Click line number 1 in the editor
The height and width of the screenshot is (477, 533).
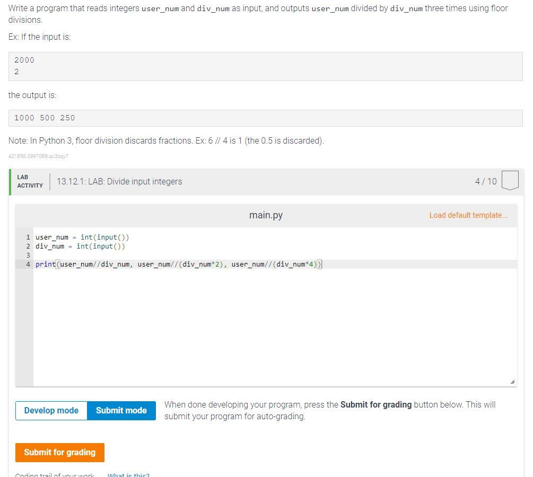tap(28, 237)
